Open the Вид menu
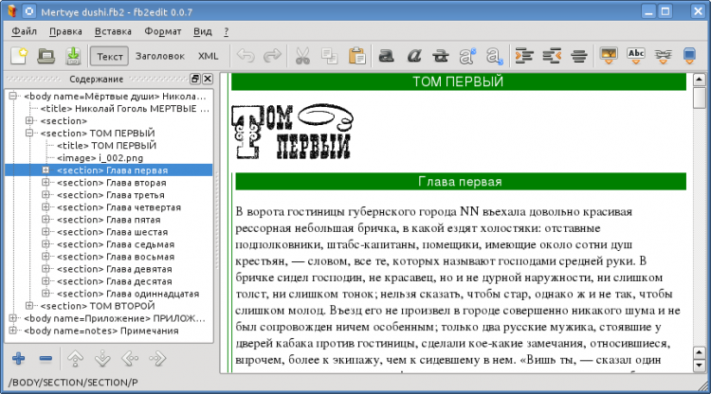711x394 pixels. click(203, 31)
